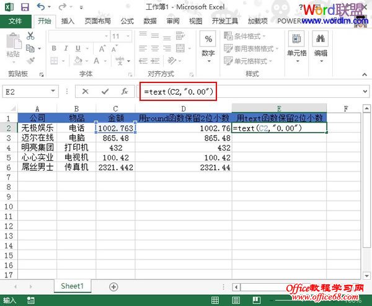This screenshot has height=306, width=372.
Task: Click the Borders icon in font group
Action: (54, 61)
